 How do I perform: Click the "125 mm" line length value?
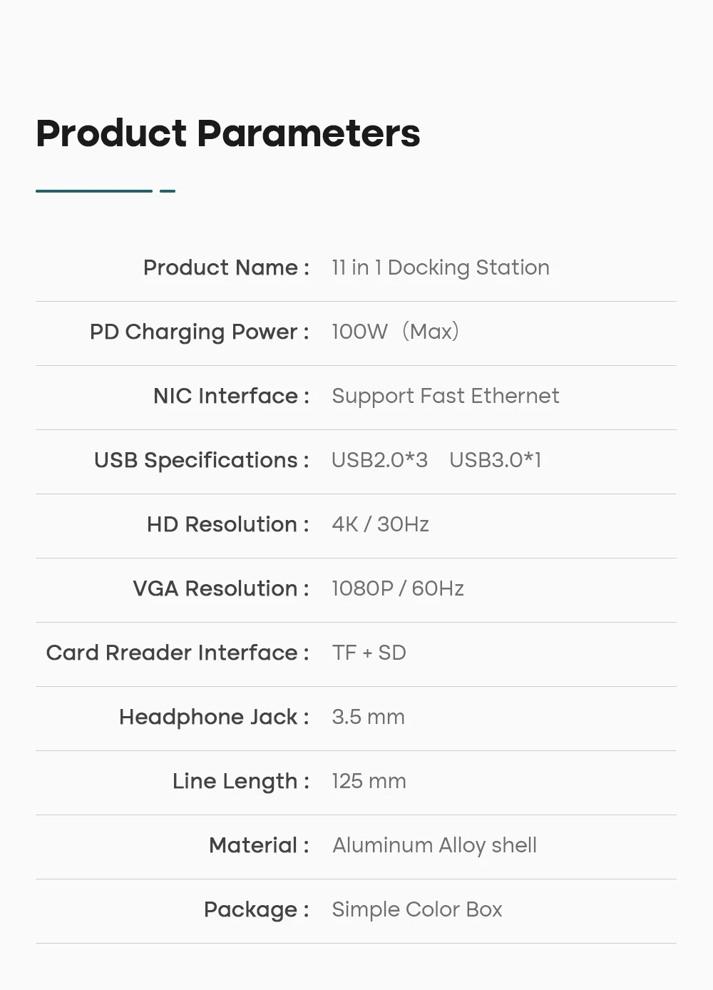click(369, 781)
